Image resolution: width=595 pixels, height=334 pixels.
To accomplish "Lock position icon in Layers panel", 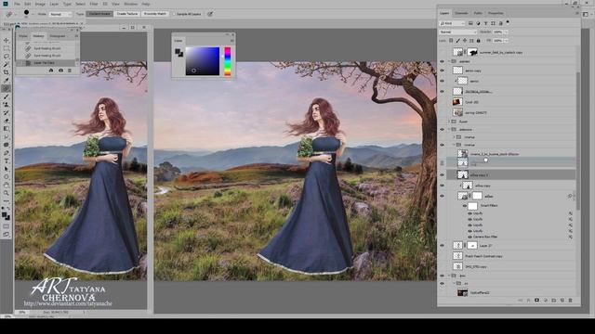I will (x=465, y=41).
